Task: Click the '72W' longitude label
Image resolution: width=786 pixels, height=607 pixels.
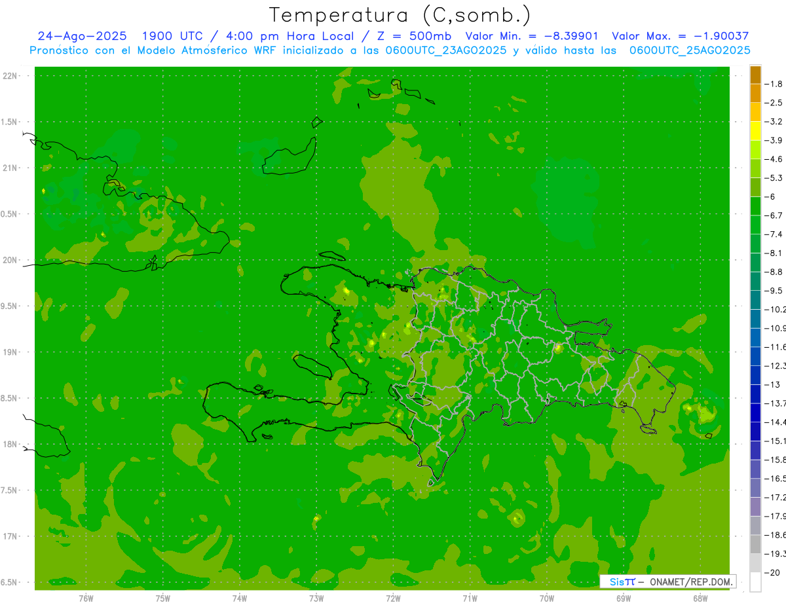Action: pos(393,598)
